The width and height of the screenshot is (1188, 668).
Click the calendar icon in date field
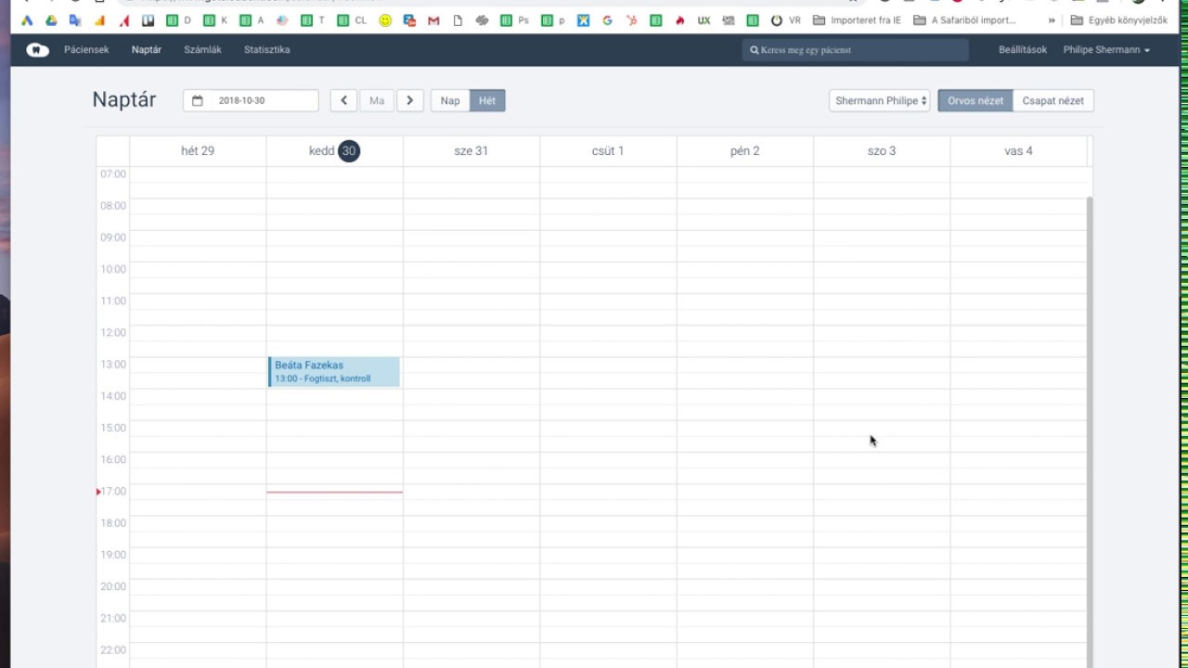point(197,101)
